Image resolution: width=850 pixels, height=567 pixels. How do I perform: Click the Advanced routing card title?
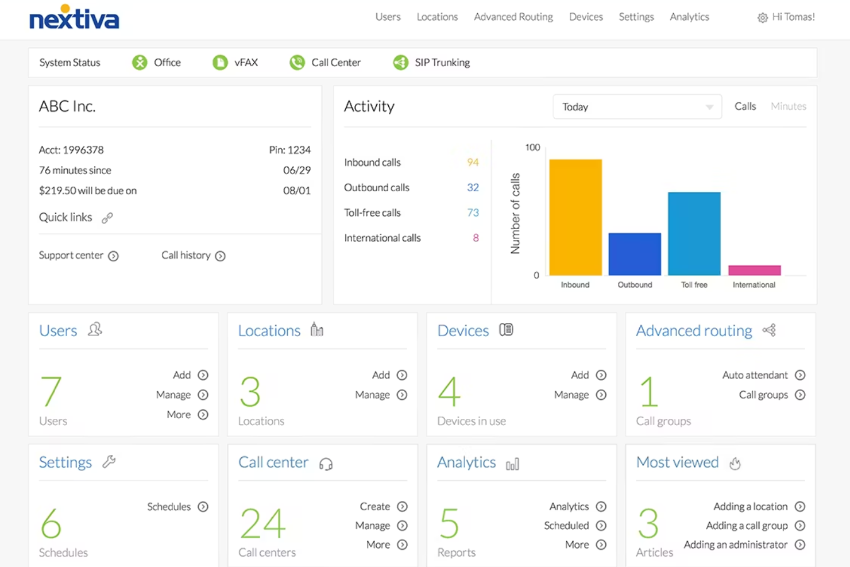pyautogui.click(x=694, y=331)
